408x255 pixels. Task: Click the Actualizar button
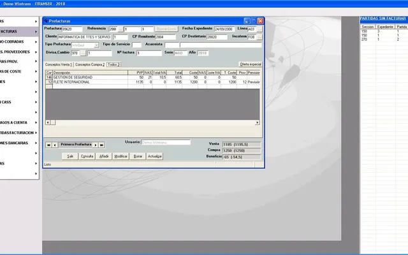154,156
